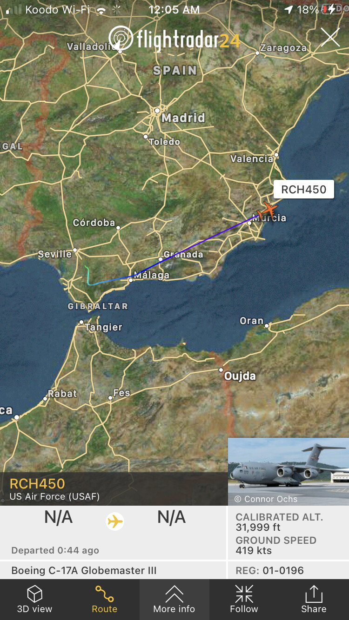Select the RCH450 callout label on map
The image size is (349, 620).
click(x=304, y=189)
